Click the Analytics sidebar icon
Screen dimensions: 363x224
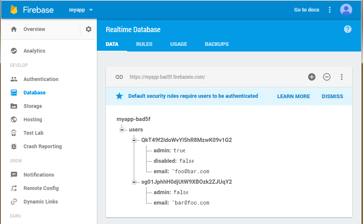(14, 51)
